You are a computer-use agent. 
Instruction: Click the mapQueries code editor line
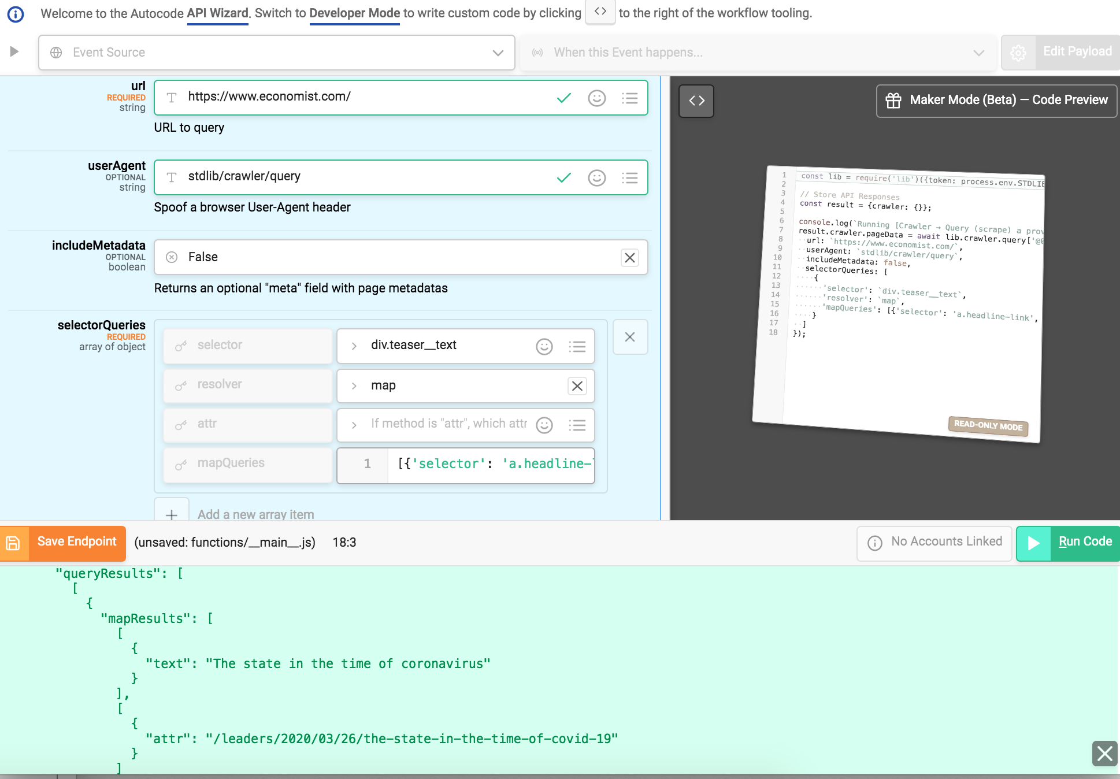coord(466,465)
